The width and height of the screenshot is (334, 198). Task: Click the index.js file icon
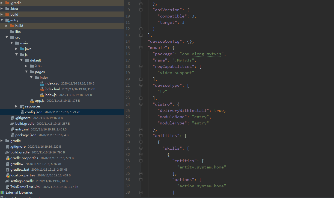click(x=42, y=95)
